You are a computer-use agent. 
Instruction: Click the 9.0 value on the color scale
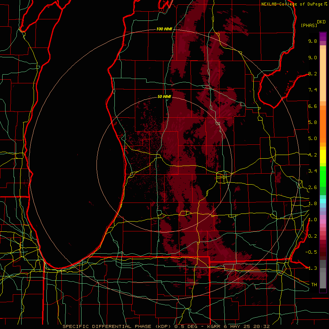(313, 57)
